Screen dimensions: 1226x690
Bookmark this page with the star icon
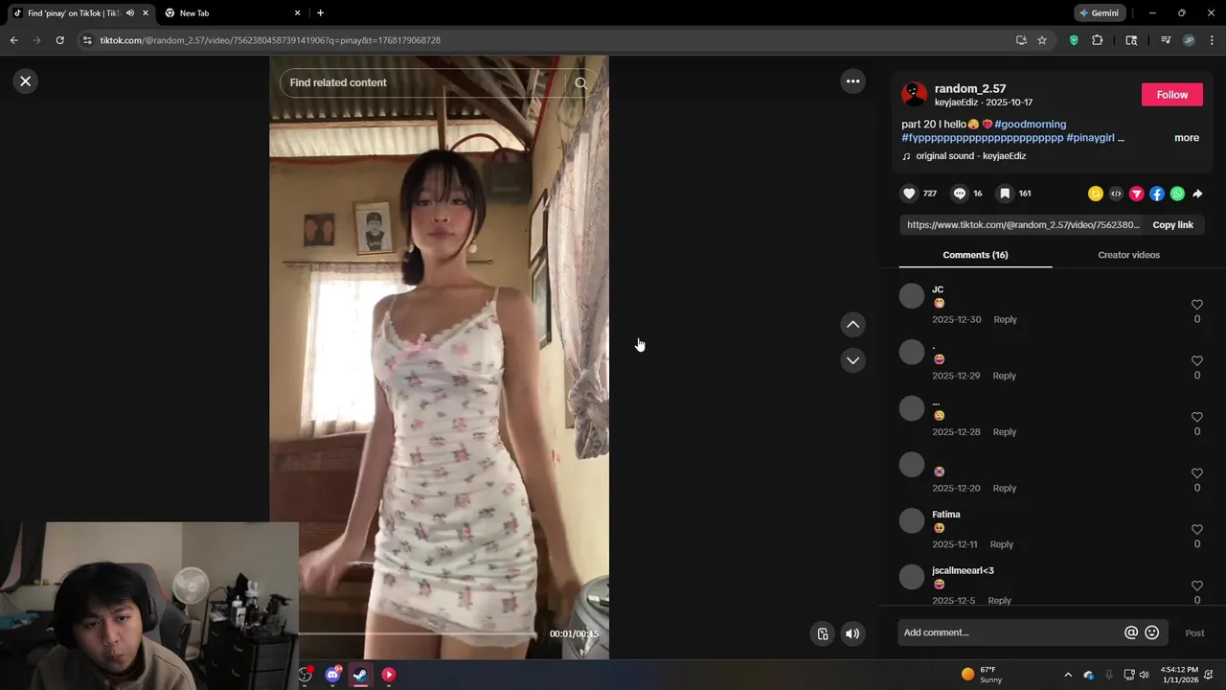(x=1042, y=40)
